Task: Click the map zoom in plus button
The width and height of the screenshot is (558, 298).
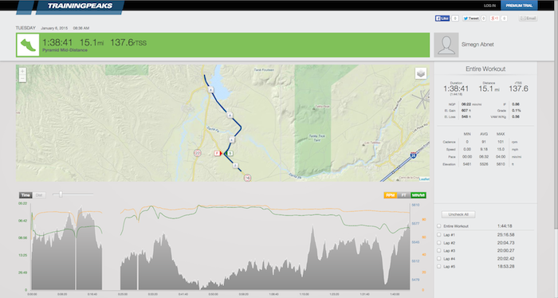Action: 22,72
